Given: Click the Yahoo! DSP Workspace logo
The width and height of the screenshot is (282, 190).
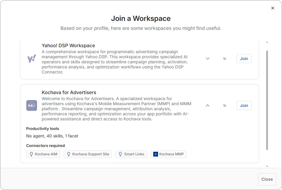Looking at the screenshot, I should coord(32,59).
